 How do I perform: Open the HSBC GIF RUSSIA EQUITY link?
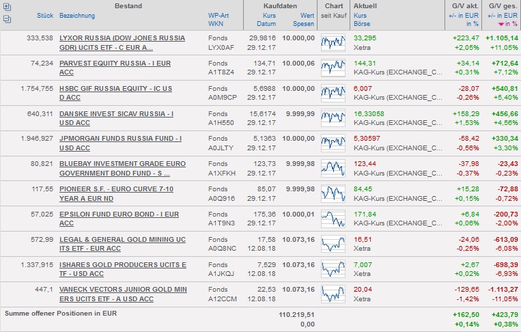pyautogui.click(x=115, y=93)
